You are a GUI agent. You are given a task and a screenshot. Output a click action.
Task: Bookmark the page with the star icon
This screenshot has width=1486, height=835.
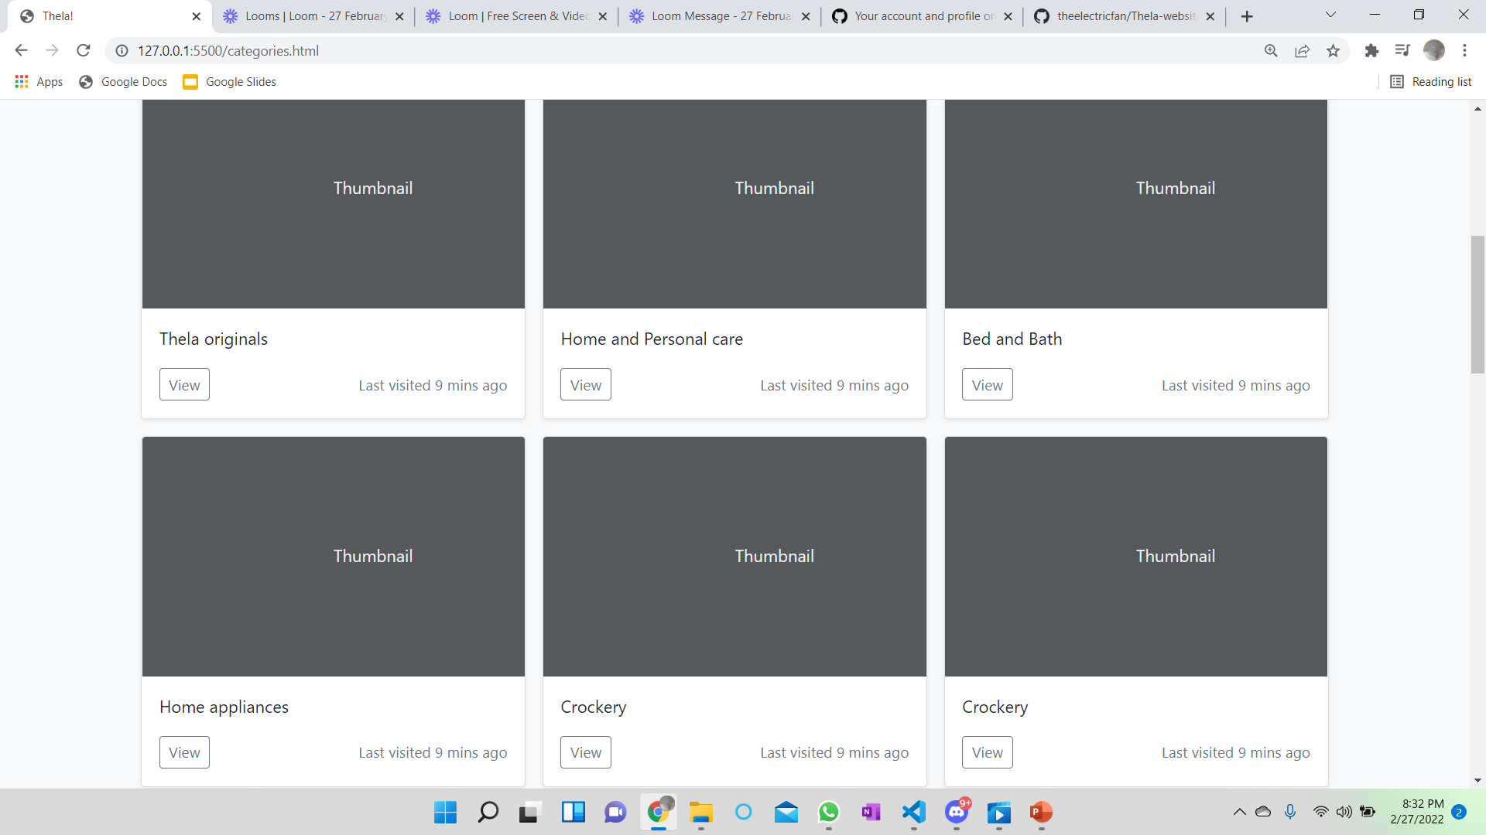click(1333, 50)
